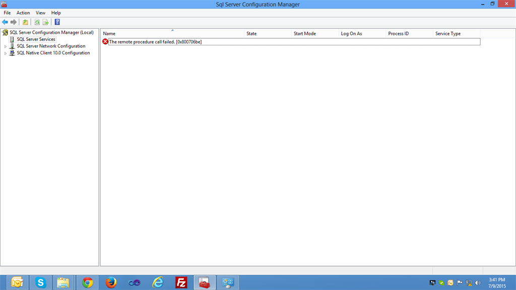Select SQL Server Configuration Manager (Local) root label
516x290 pixels.
tap(52, 32)
